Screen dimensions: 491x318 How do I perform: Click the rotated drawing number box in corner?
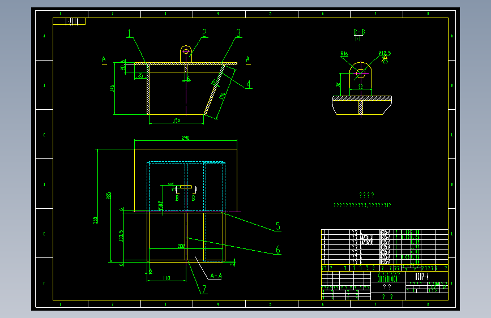[x=69, y=22]
